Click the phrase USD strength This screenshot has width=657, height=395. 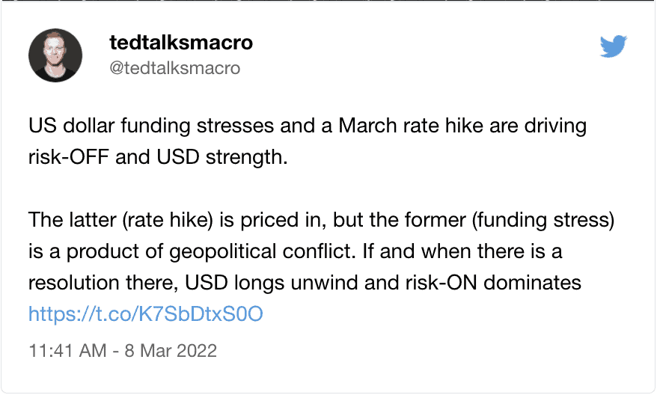click(222, 157)
